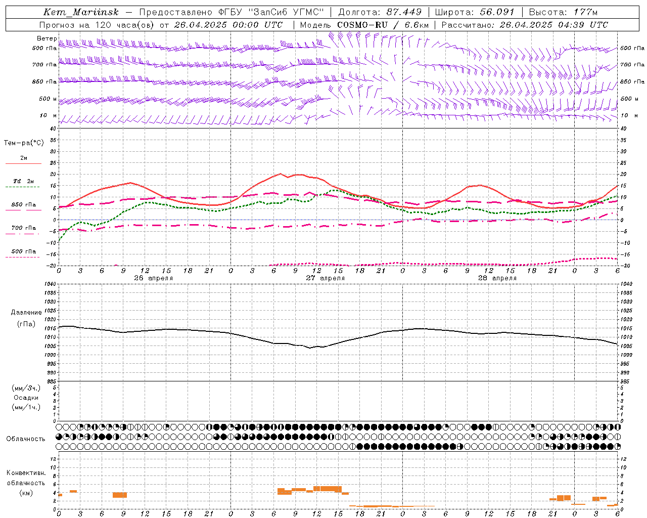Click 'Рассчитано: 26.04.2025 04:39 UTC' timestamp
This screenshot has width=647, height=518.
[x=525, y=25]
